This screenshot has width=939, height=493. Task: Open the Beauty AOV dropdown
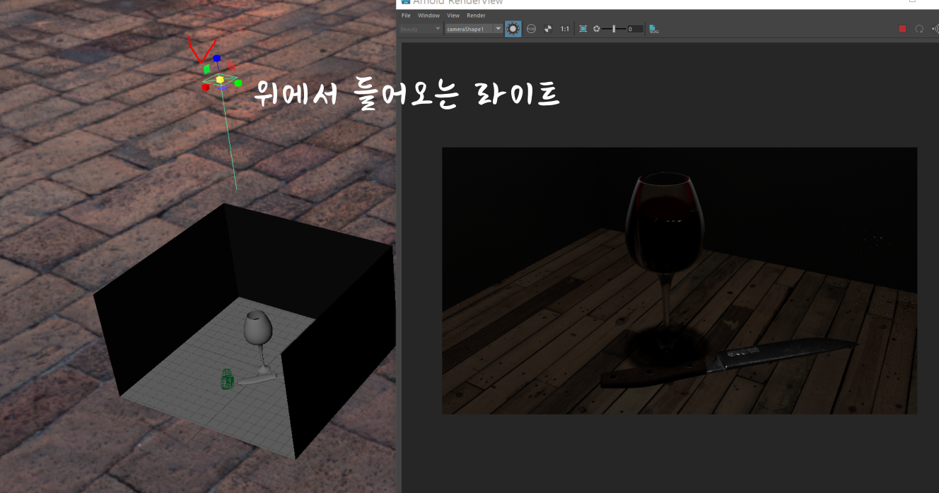421,29
